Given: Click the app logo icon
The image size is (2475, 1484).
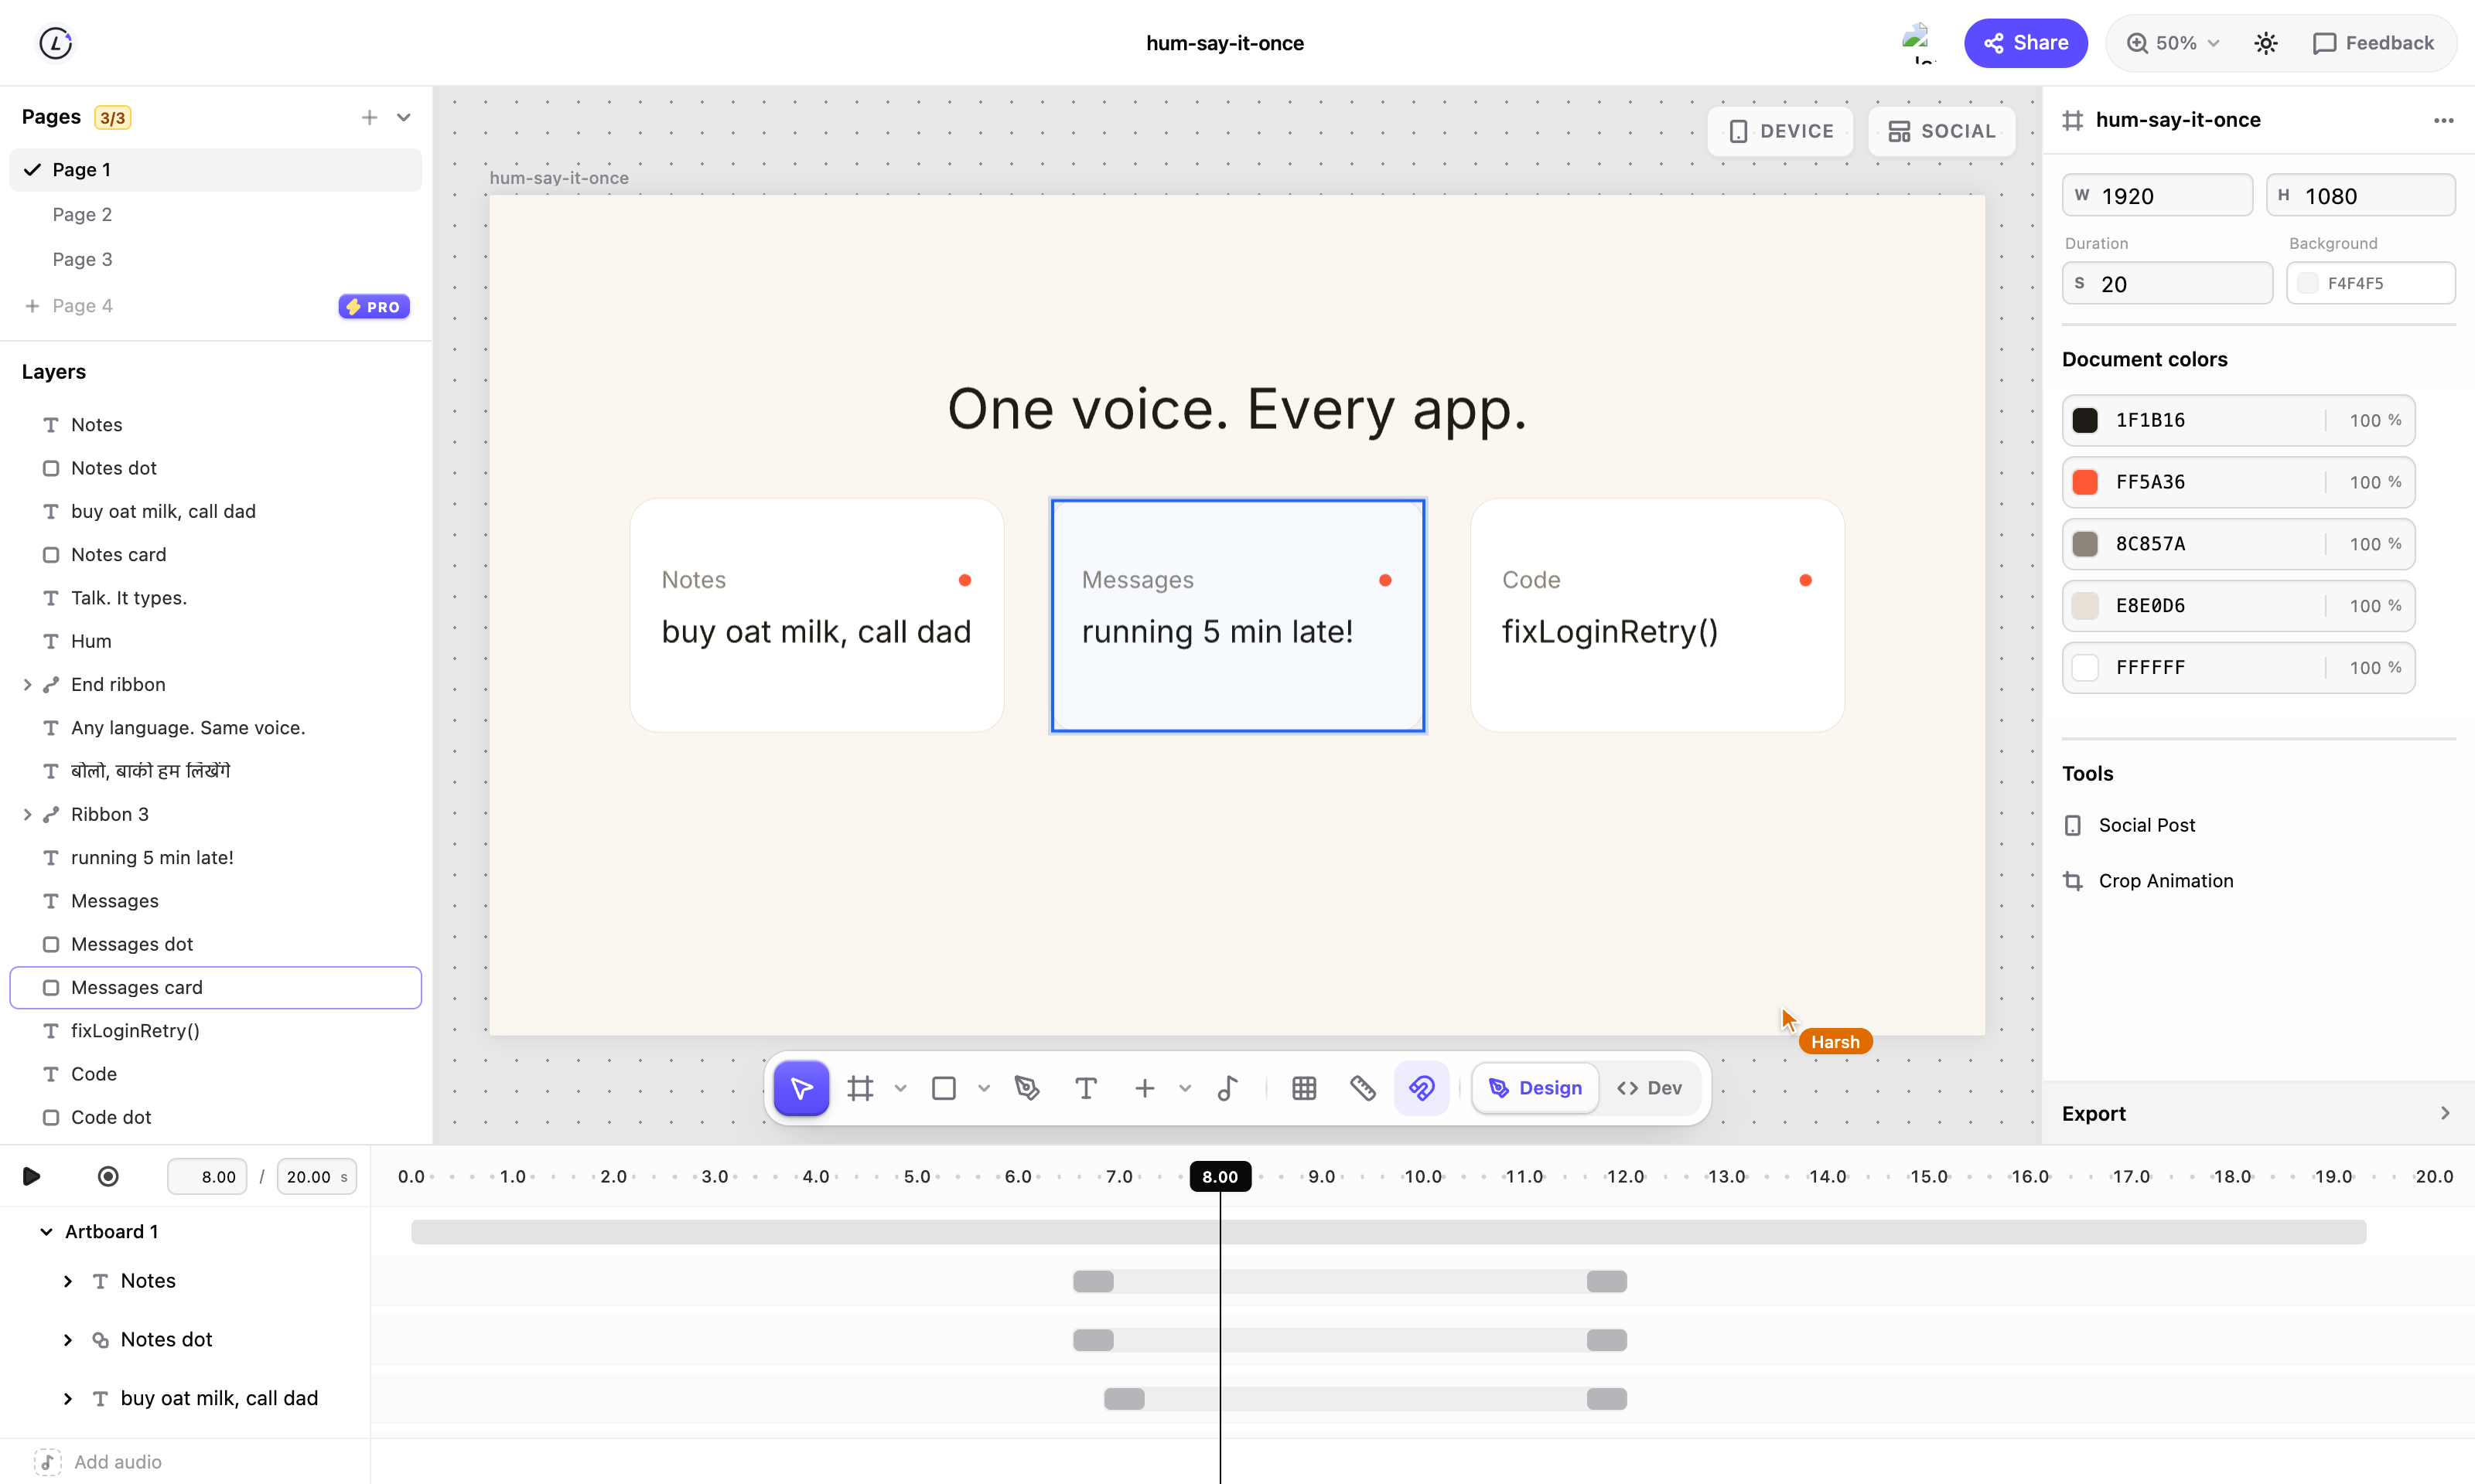Looking at the screenshot, I should point(56,43).
